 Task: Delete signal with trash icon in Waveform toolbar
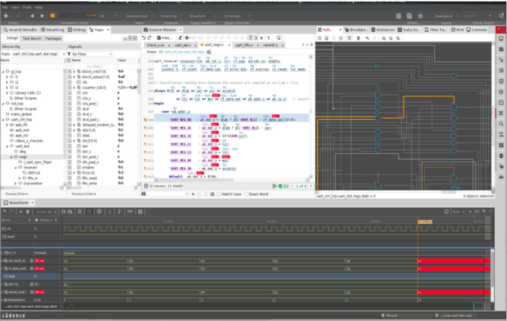pos(27,211)
